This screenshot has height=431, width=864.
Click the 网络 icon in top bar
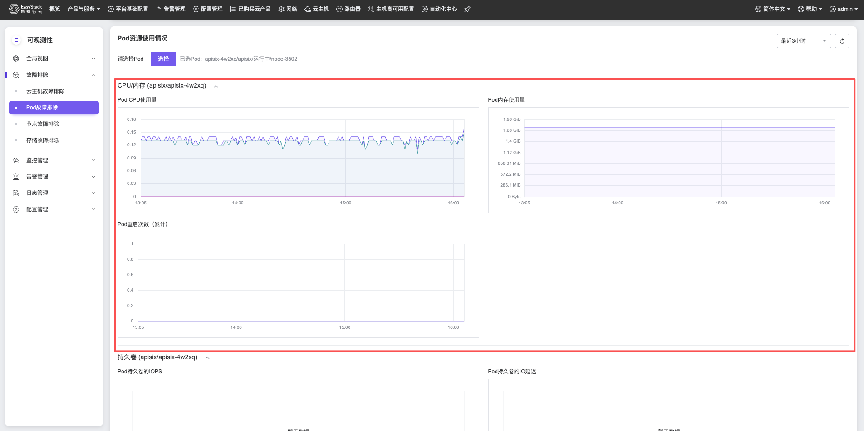coord(281,9)
